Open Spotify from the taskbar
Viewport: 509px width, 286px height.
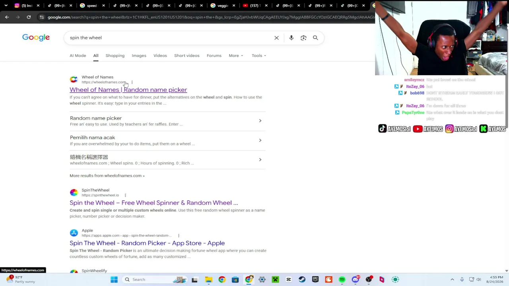[342, 280]
